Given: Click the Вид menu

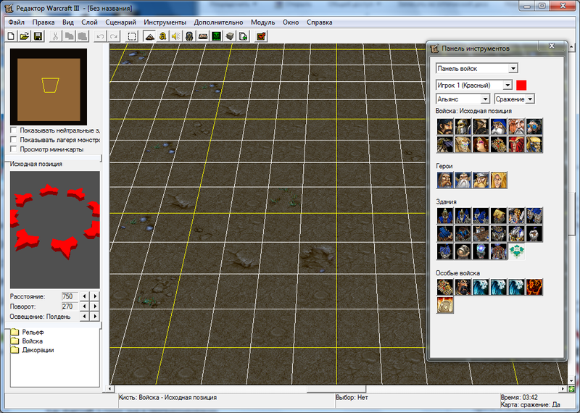Looking at the screenshot, I should coord(68,22).
